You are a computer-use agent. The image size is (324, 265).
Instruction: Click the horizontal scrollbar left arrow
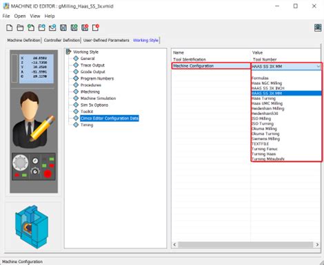[x=174, y=244]
